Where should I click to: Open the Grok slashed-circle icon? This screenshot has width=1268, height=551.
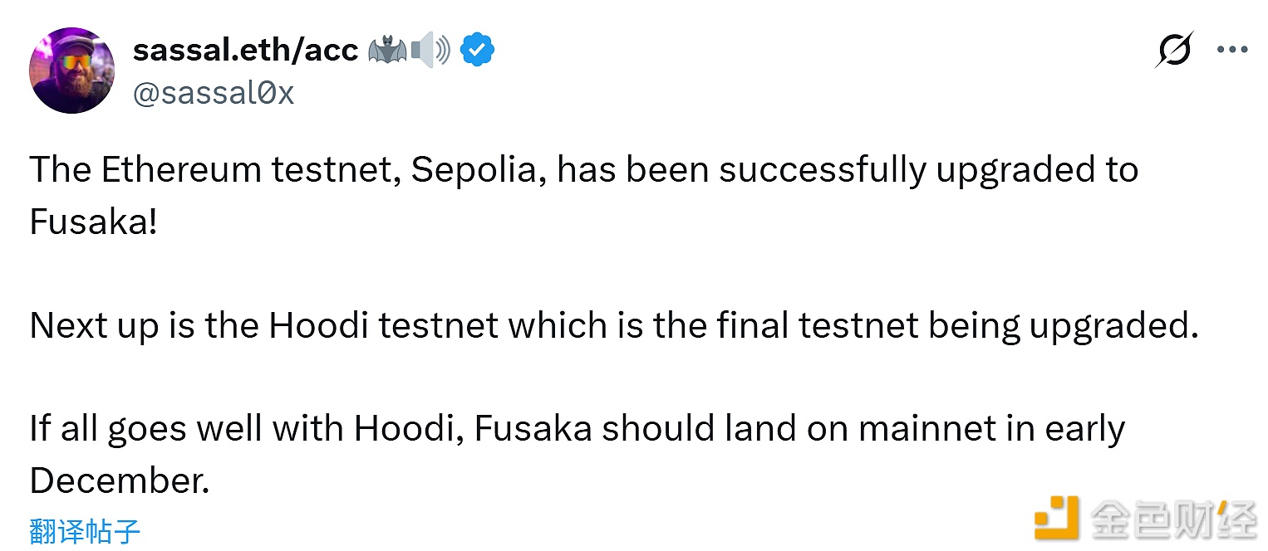click(x=1174, y=51)
